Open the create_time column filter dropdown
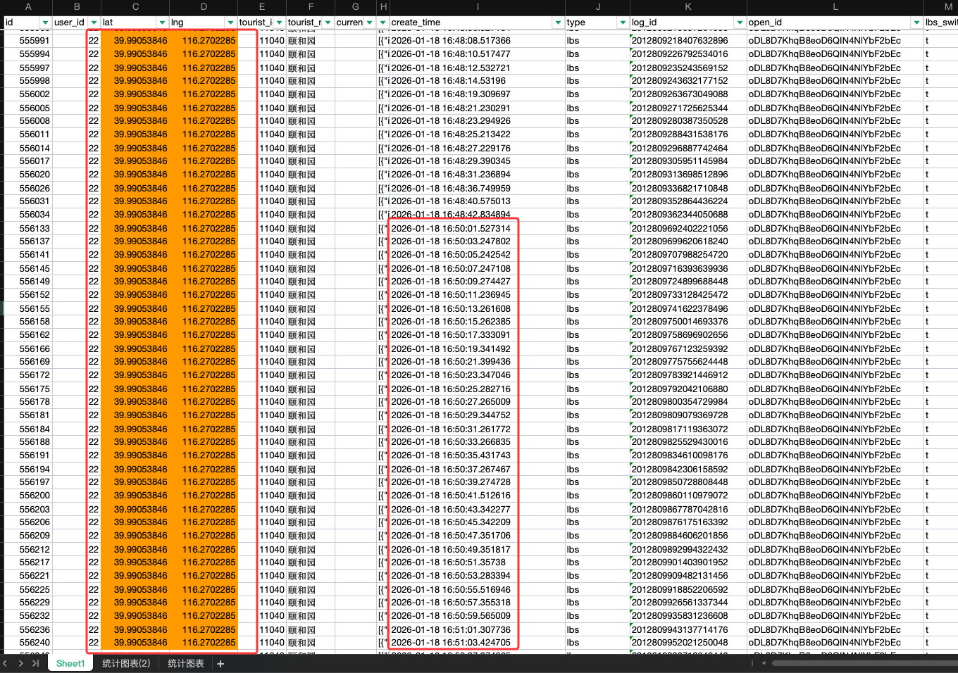 tap(559, 23)
